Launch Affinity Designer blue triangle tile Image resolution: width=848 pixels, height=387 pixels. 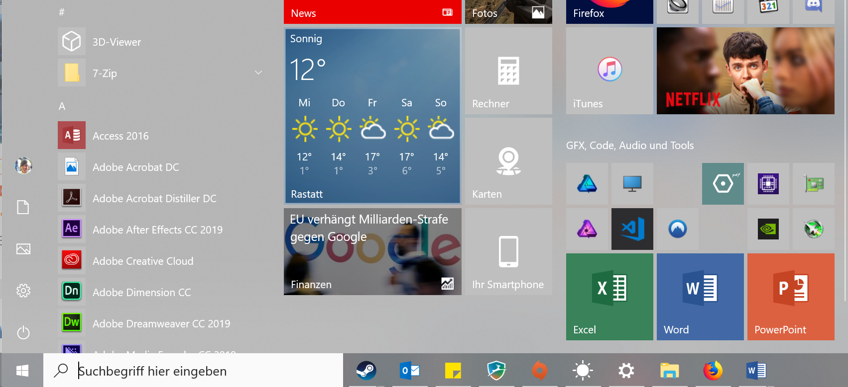587,184
